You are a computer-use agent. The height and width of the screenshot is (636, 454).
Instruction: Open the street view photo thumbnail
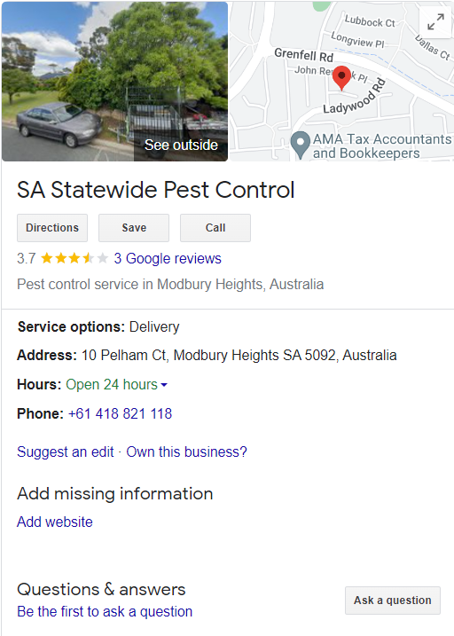click(x=114, y=81)
